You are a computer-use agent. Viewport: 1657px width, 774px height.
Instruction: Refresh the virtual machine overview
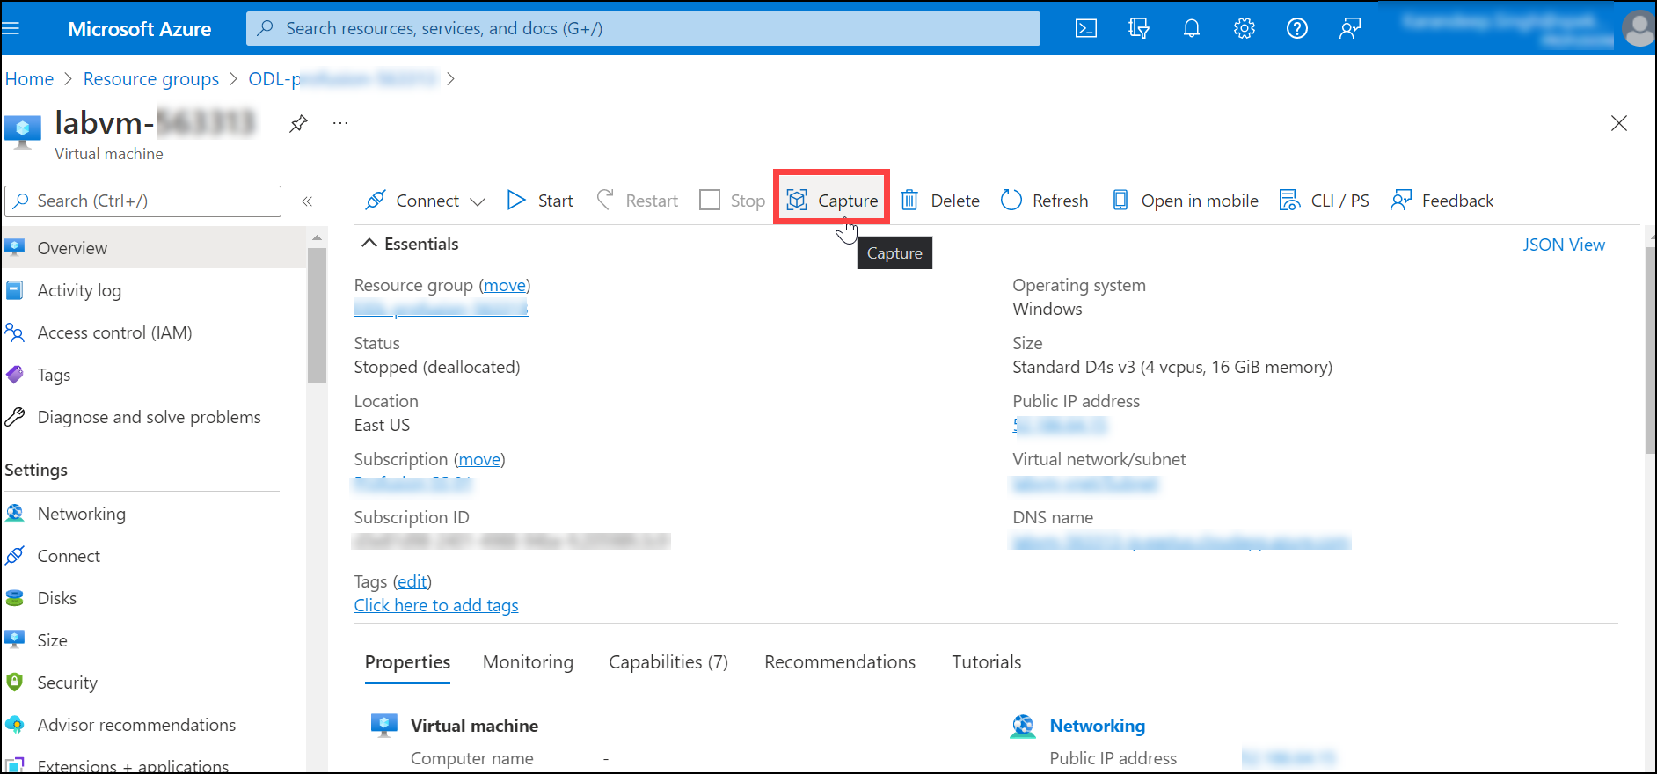(1045, 201)
